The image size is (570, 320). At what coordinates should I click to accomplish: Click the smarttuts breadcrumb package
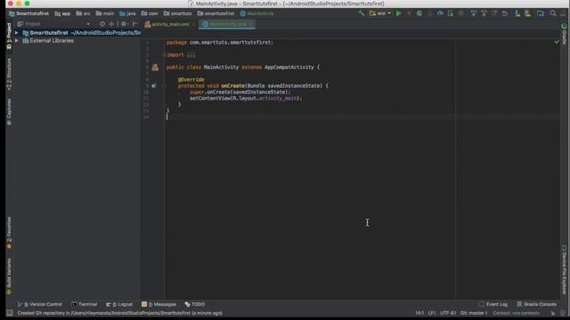coord(178,13)
